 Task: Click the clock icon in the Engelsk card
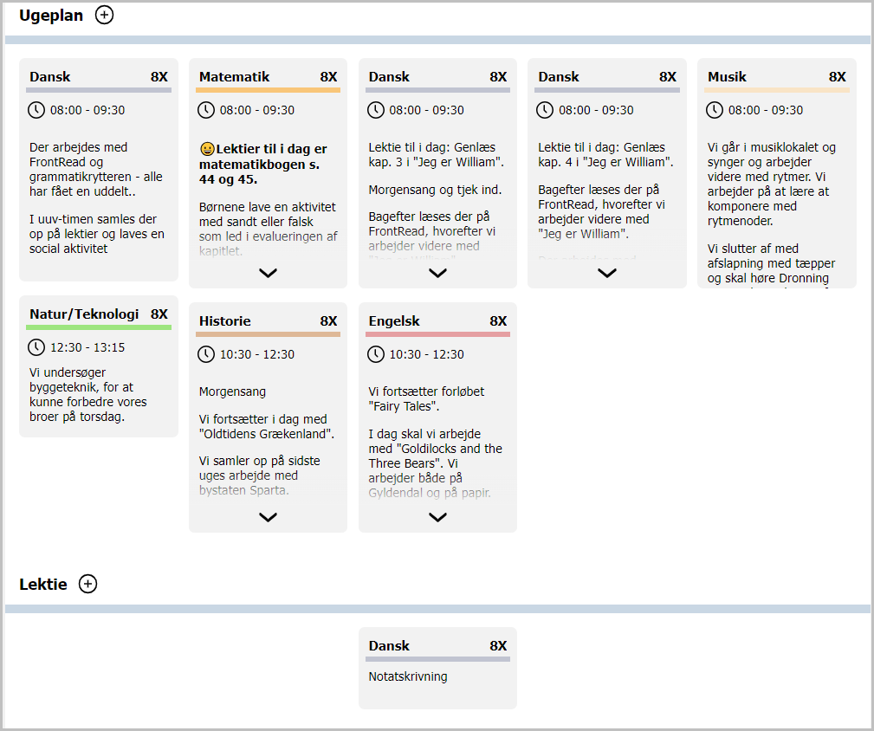(x=376, y=354)
